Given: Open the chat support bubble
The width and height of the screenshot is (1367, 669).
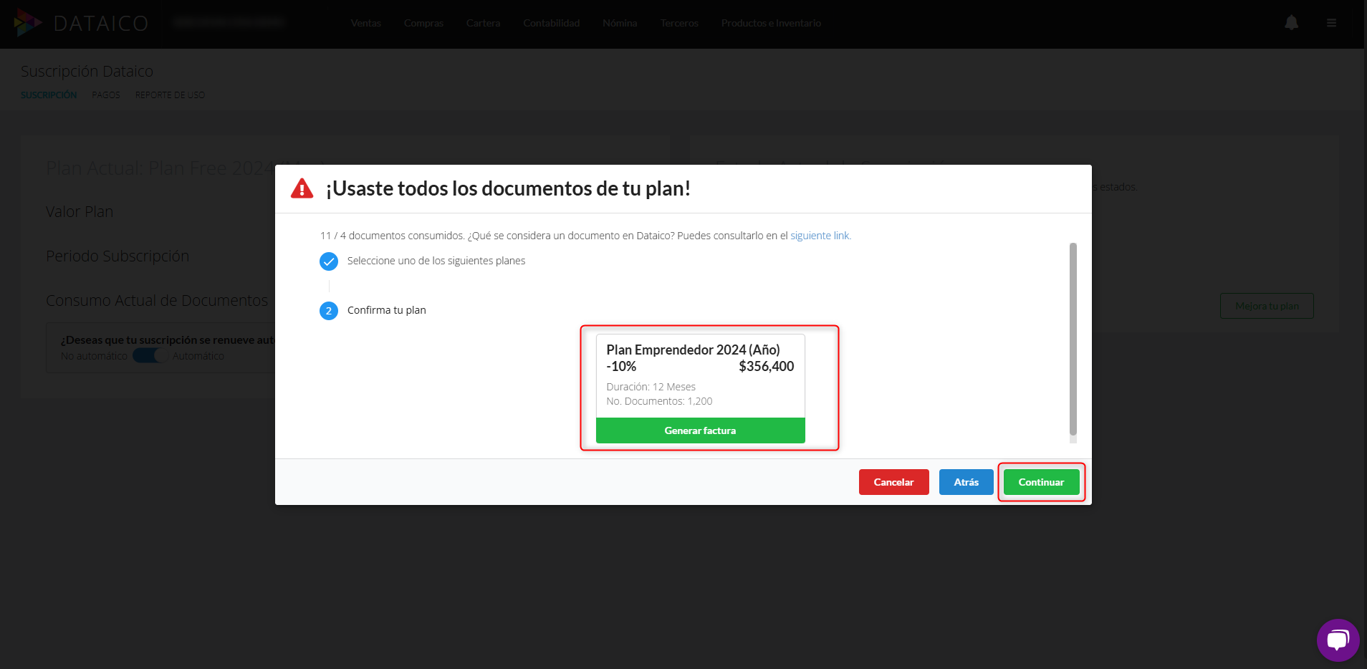Looking at the screenshot, I should coord(1338,640).
